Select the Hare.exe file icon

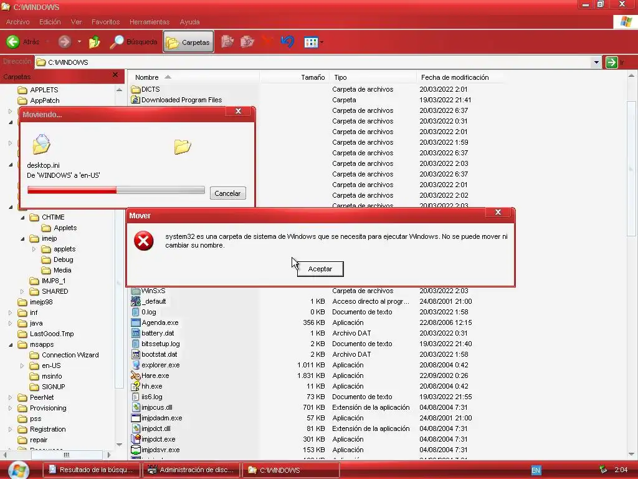pos(135,375)
